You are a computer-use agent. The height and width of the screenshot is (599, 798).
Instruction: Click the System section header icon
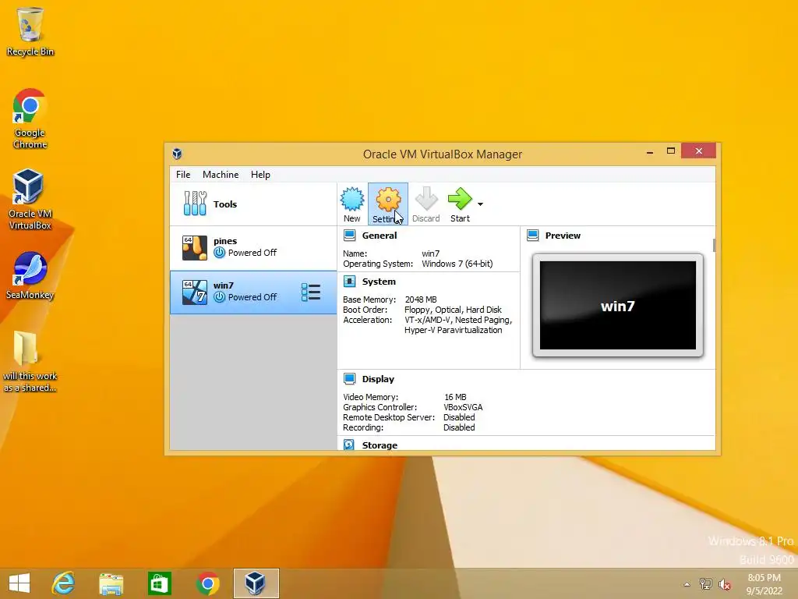point(350,281)
